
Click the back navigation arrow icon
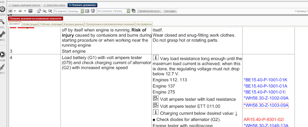(x=10, y=11)
